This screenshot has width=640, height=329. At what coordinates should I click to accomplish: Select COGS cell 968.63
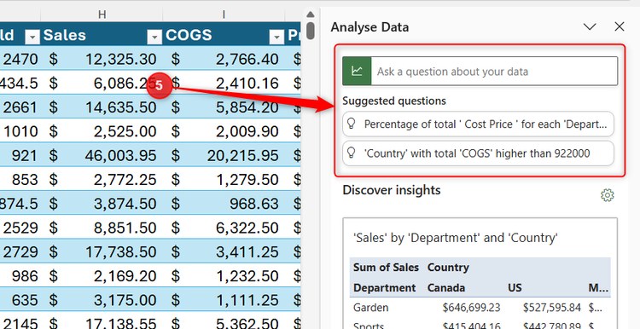pos(224,204)
